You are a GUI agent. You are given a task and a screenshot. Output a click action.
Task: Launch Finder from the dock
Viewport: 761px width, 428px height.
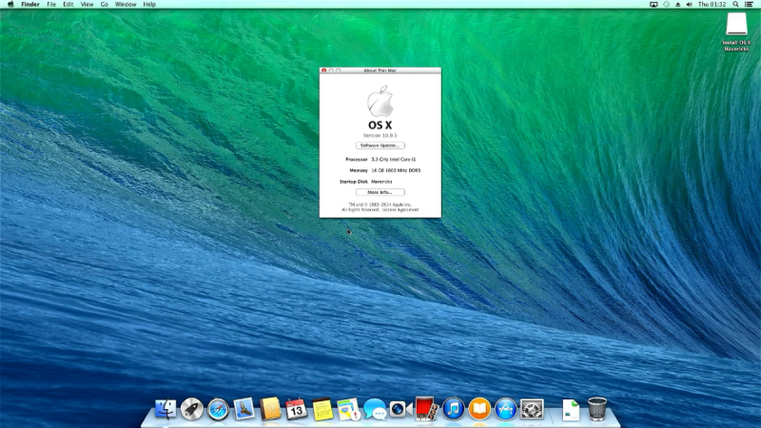point(166,409)
